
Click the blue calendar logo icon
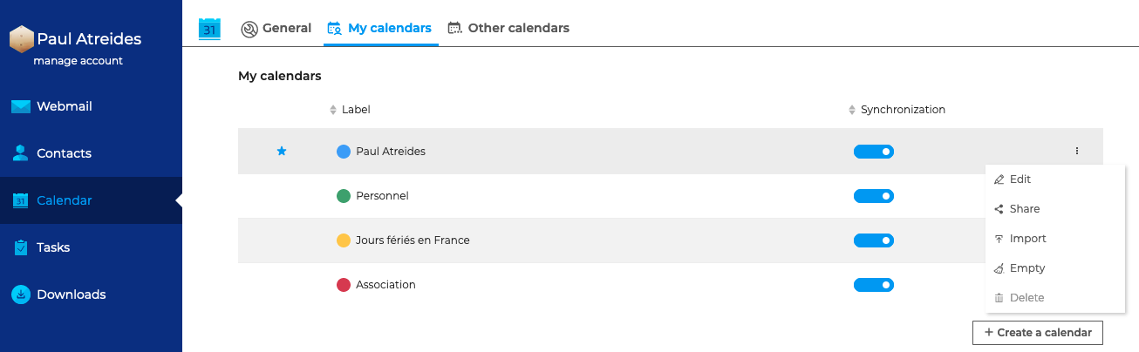coord(210,28)
